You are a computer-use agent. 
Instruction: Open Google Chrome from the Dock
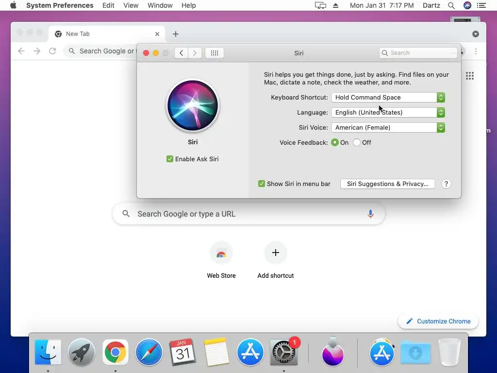[116, 352]
